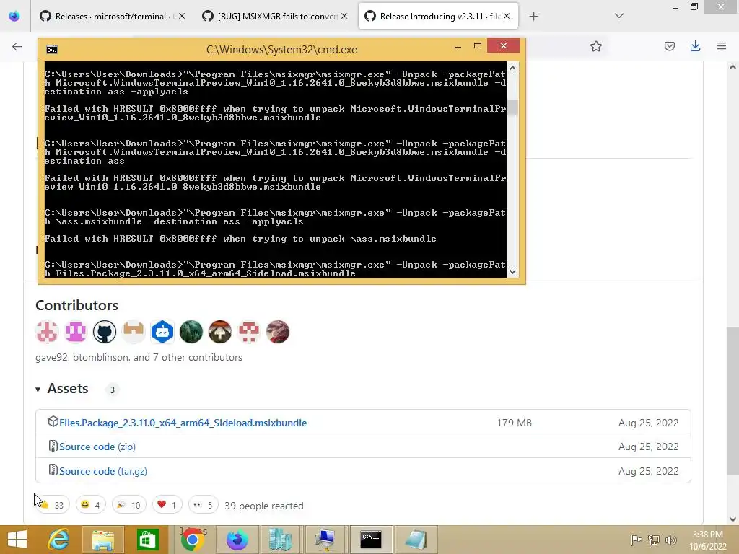Open the green forest contributor avatar
The height and width of the screenshot is (554, 739).
coord(191,332)
